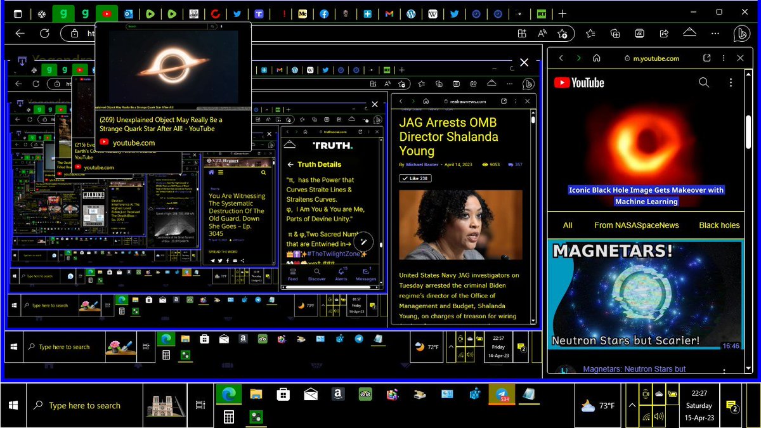Open the Edge tab actions menu
The height and width of the screenshot is (428, 761).
[x=18, y=13]
